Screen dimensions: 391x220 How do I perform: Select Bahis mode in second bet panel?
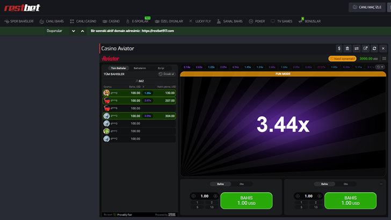pyautogui.click(x=324, y=184)
